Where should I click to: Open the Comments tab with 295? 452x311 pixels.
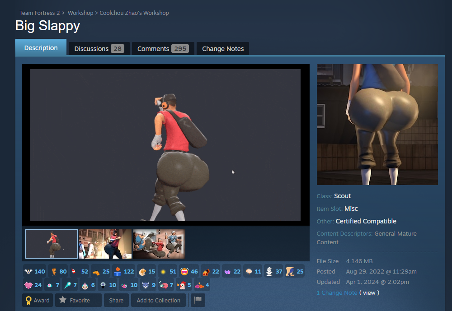tap(163, 49)
